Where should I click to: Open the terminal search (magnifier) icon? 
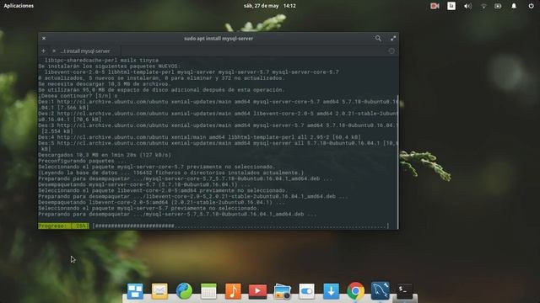coord(378,38)
